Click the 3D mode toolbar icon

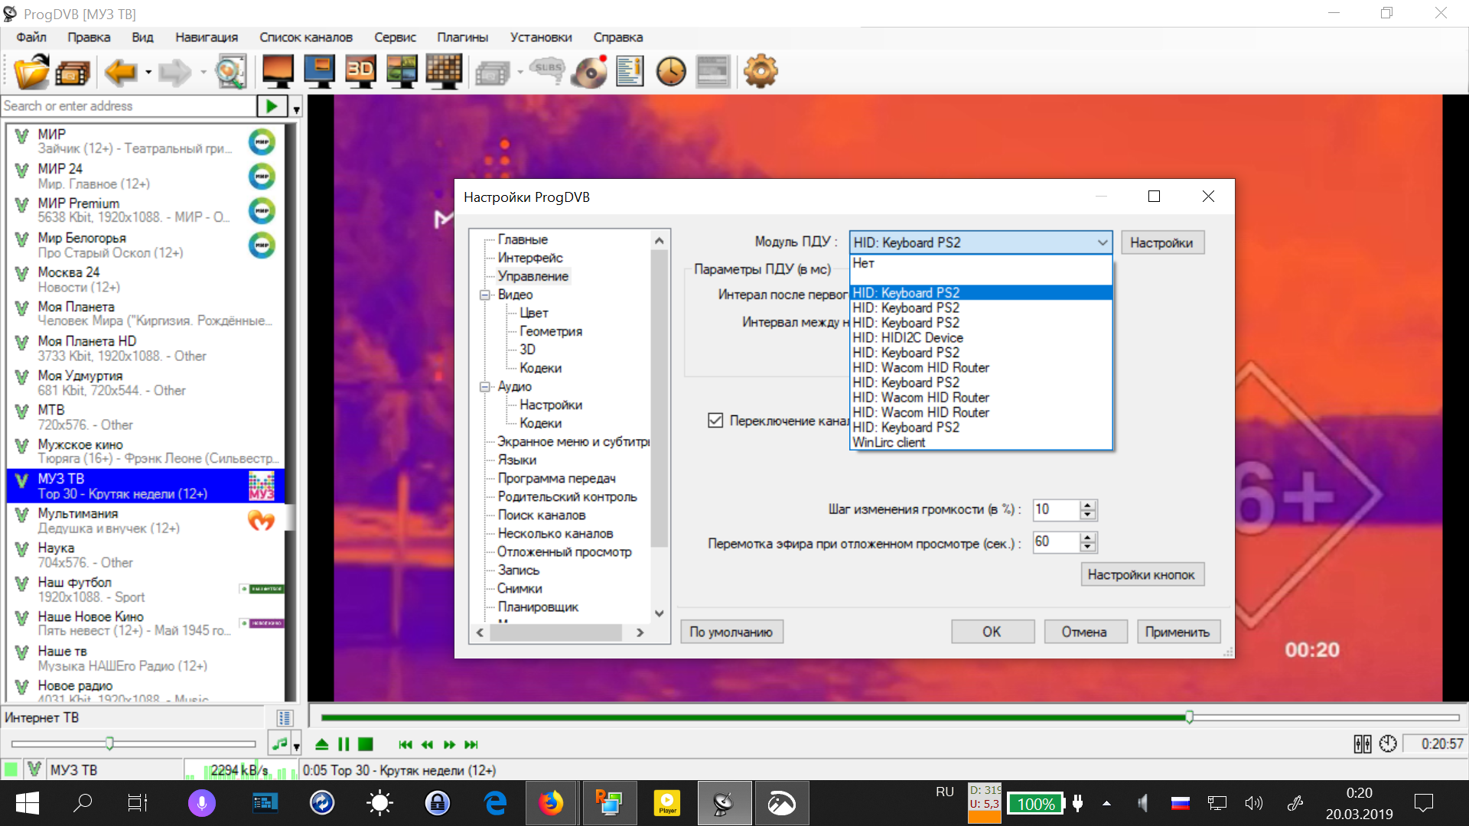(x=360, y=72)
